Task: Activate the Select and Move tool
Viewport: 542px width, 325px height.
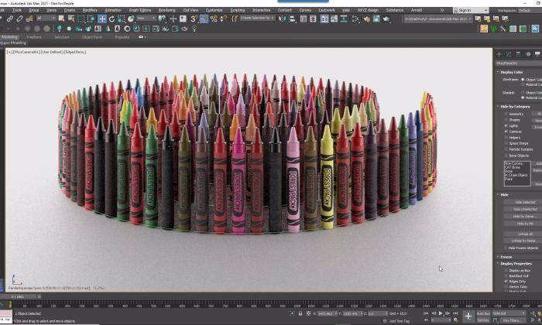Action: click(102, 19)
